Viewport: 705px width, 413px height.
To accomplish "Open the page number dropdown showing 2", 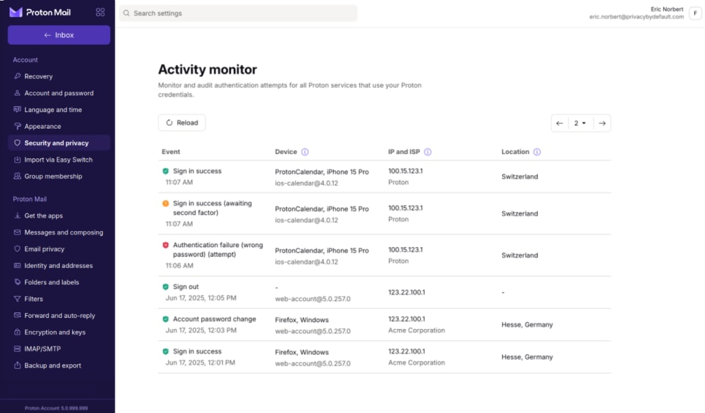I will point(580,123).
